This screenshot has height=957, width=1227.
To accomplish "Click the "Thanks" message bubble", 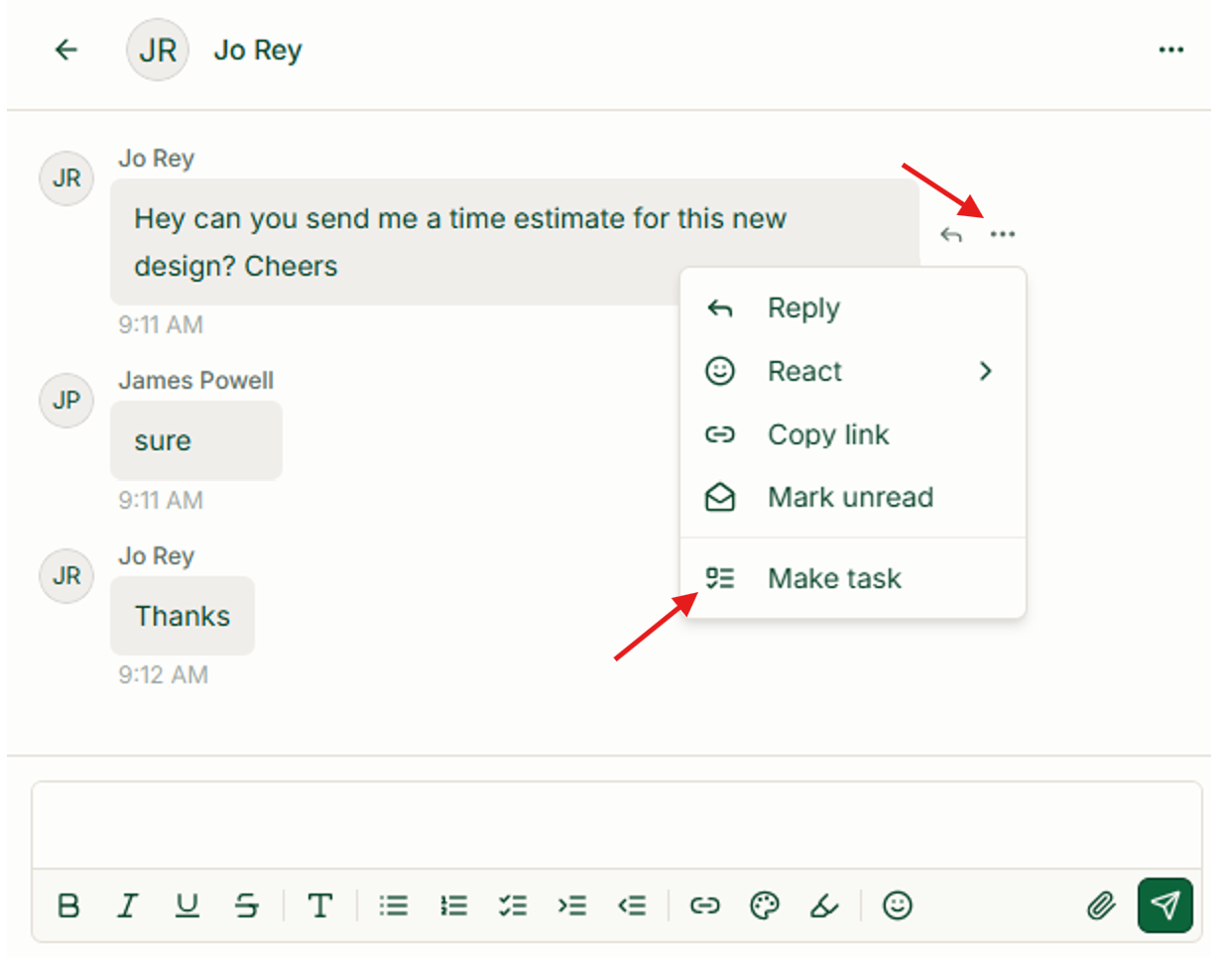I will [x=183, y=616].
